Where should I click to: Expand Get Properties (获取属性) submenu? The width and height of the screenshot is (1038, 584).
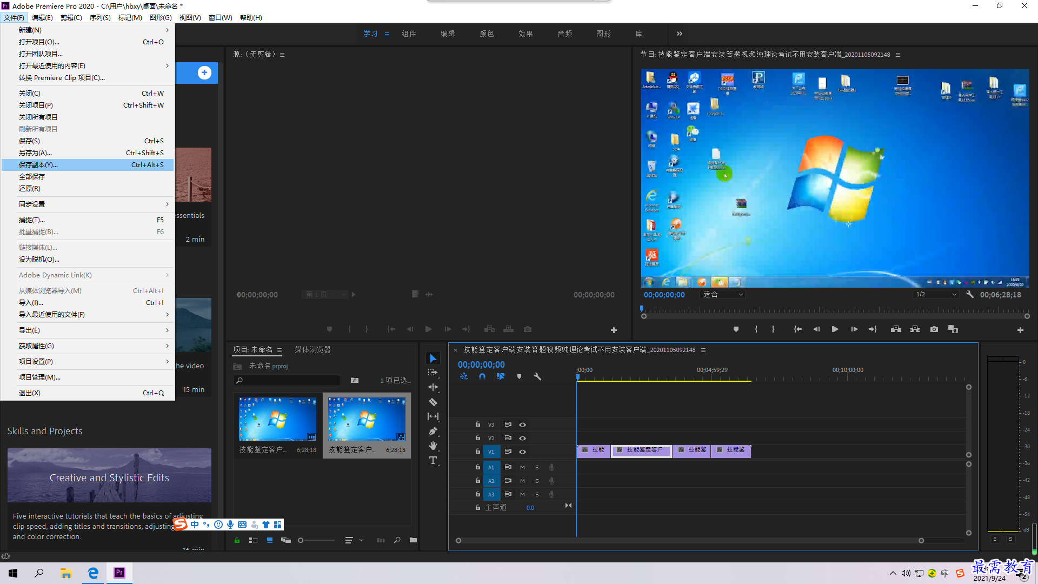[88, 346]
